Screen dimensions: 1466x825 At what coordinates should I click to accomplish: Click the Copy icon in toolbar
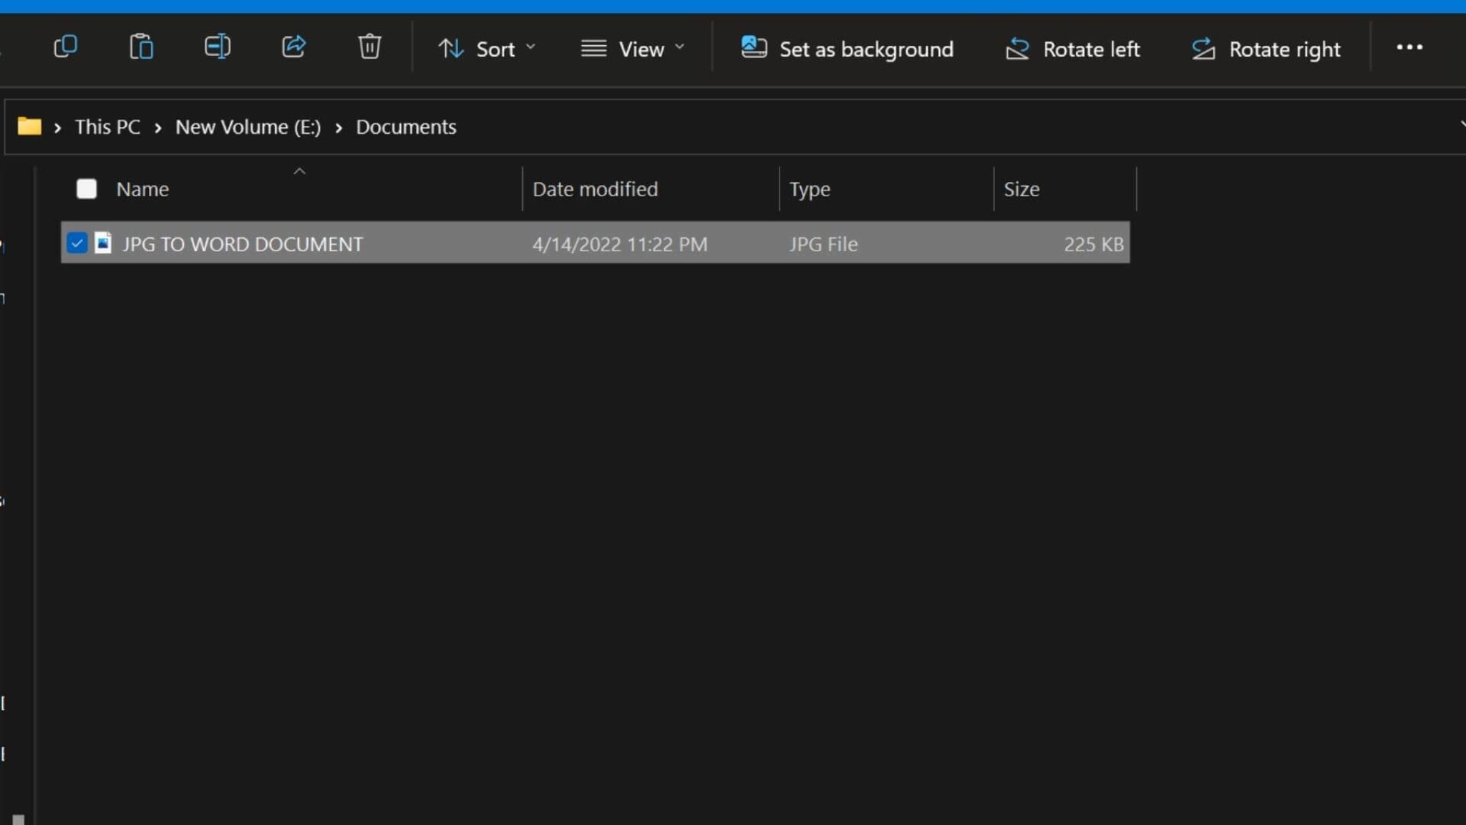coord(65,47)
